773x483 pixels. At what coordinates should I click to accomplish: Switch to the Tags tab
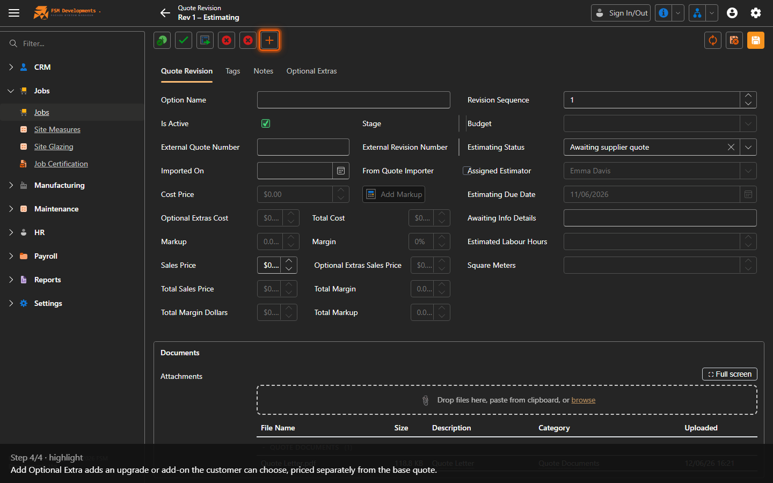(x=233, y=71)
